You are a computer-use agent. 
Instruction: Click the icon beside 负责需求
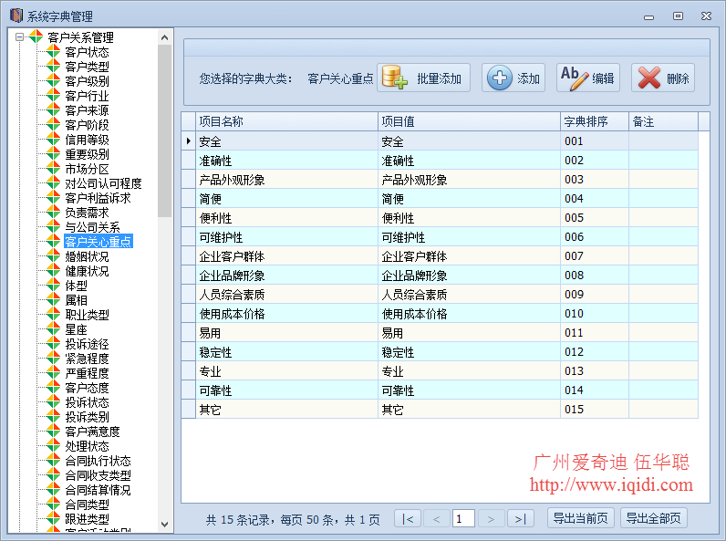click(53, 213)
